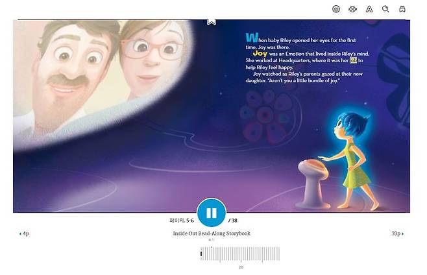The image size is (427, 275).
Task: Click the total page count '/ 38'
Action: tap(232, 221)
